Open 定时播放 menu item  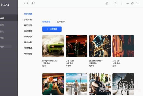(28, 31)
